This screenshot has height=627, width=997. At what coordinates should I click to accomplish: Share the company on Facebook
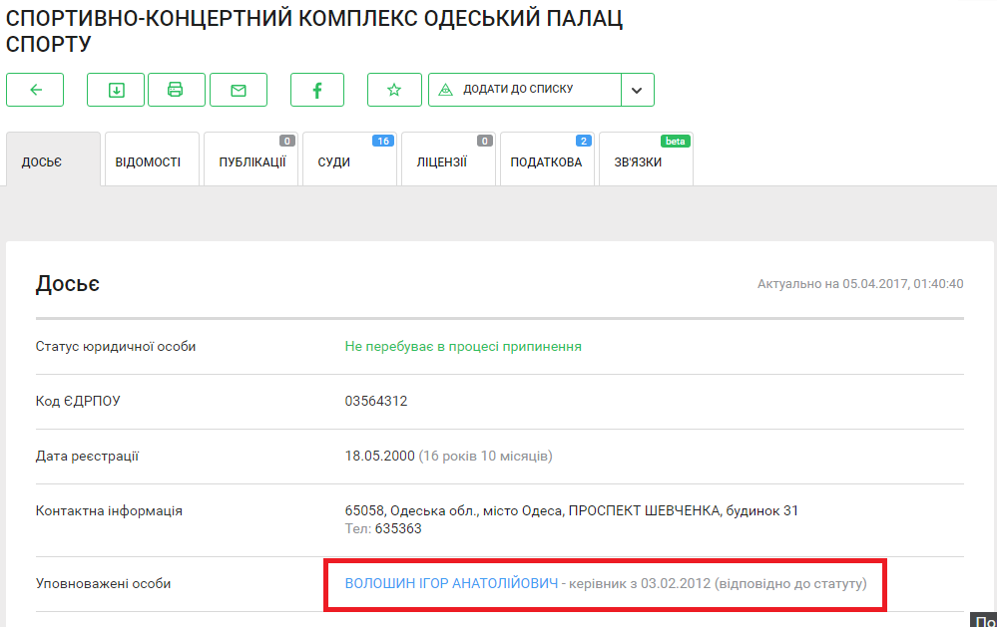[317, 90]
